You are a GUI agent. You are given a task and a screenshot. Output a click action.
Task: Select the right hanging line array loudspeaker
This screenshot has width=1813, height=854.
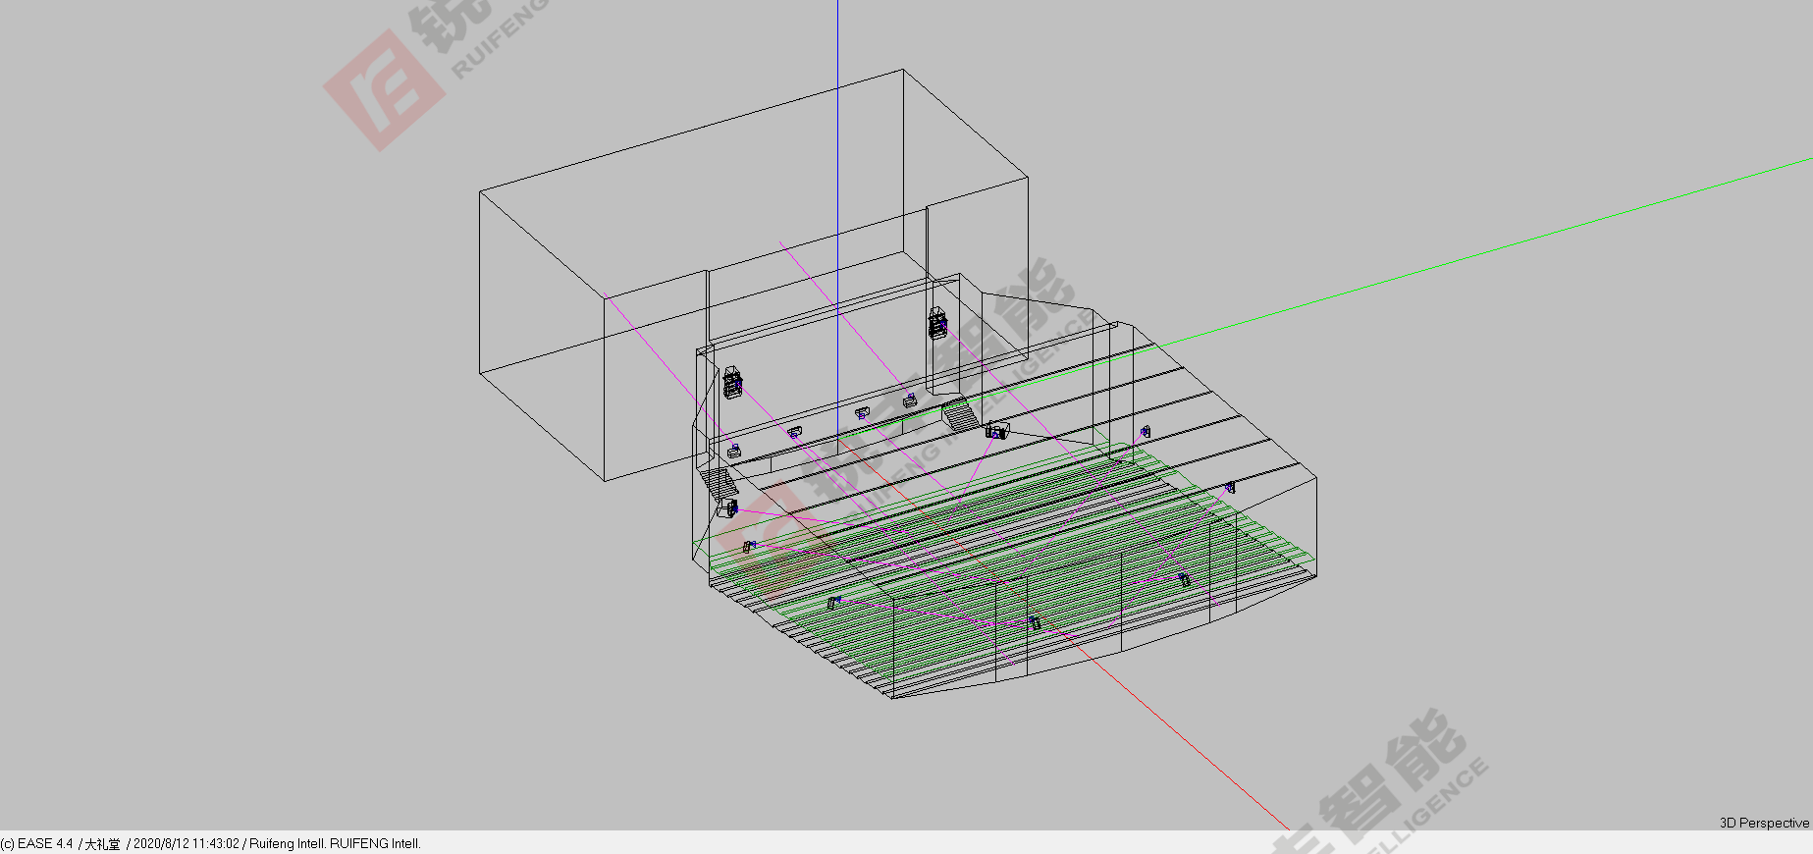pos(938,322)
